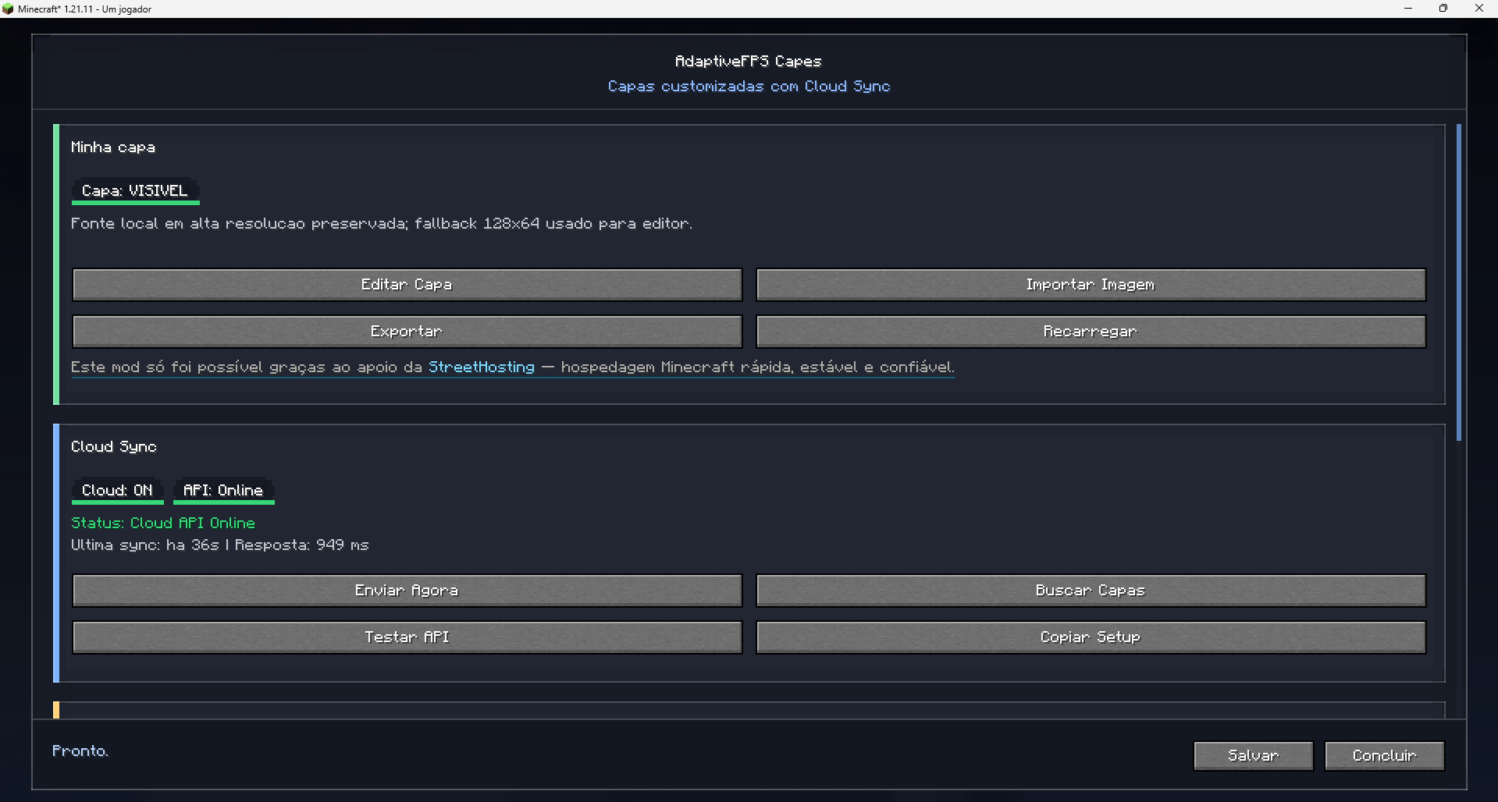Click the Cloud: ON status badge
1498x802 pixels.
(117, 491)
